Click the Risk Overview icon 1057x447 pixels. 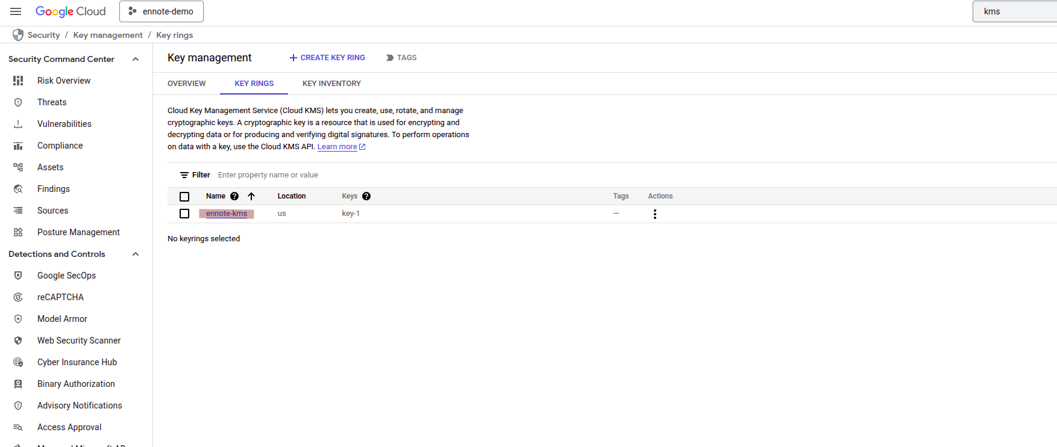pos(18,81)
